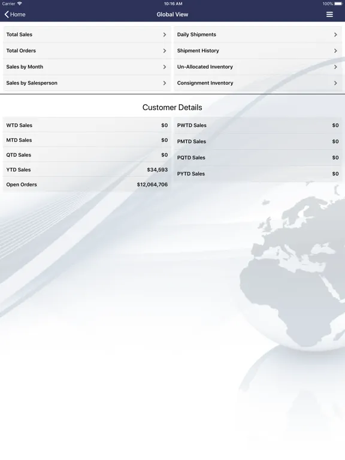Click the WTD Sales $0 value
The height and width of the screenshot is (460, 345).
pos(165,125)
